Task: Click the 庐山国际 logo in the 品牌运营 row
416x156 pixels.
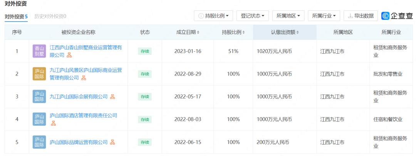Action: pyautogui.click(x=39, y=142)
